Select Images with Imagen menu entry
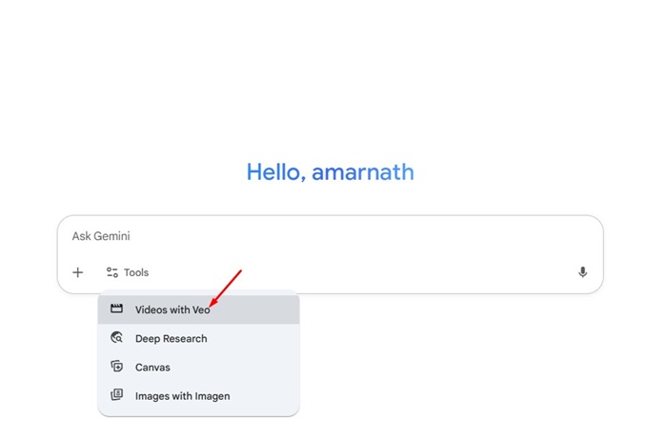667x439 pixels. [182, 395]
